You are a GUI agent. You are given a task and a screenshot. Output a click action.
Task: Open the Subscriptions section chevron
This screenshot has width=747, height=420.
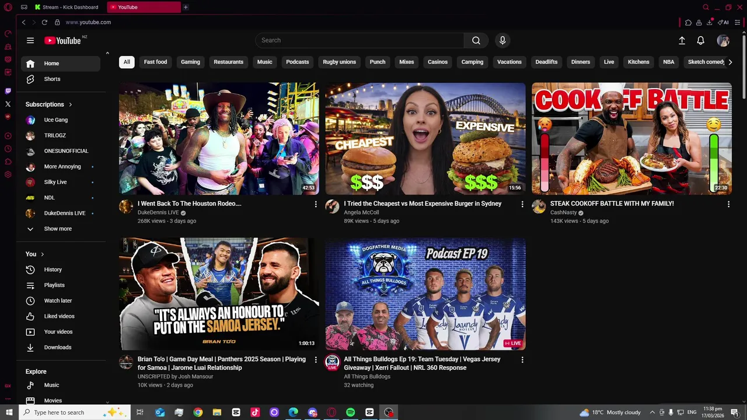click(71, 104)
